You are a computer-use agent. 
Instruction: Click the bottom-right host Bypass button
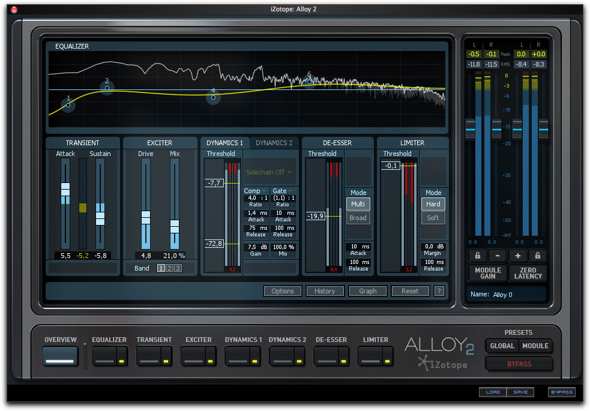pyautogui.click(x=562, y=392)
